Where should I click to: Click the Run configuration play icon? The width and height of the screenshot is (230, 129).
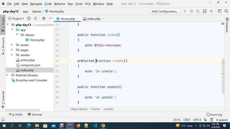185,11
